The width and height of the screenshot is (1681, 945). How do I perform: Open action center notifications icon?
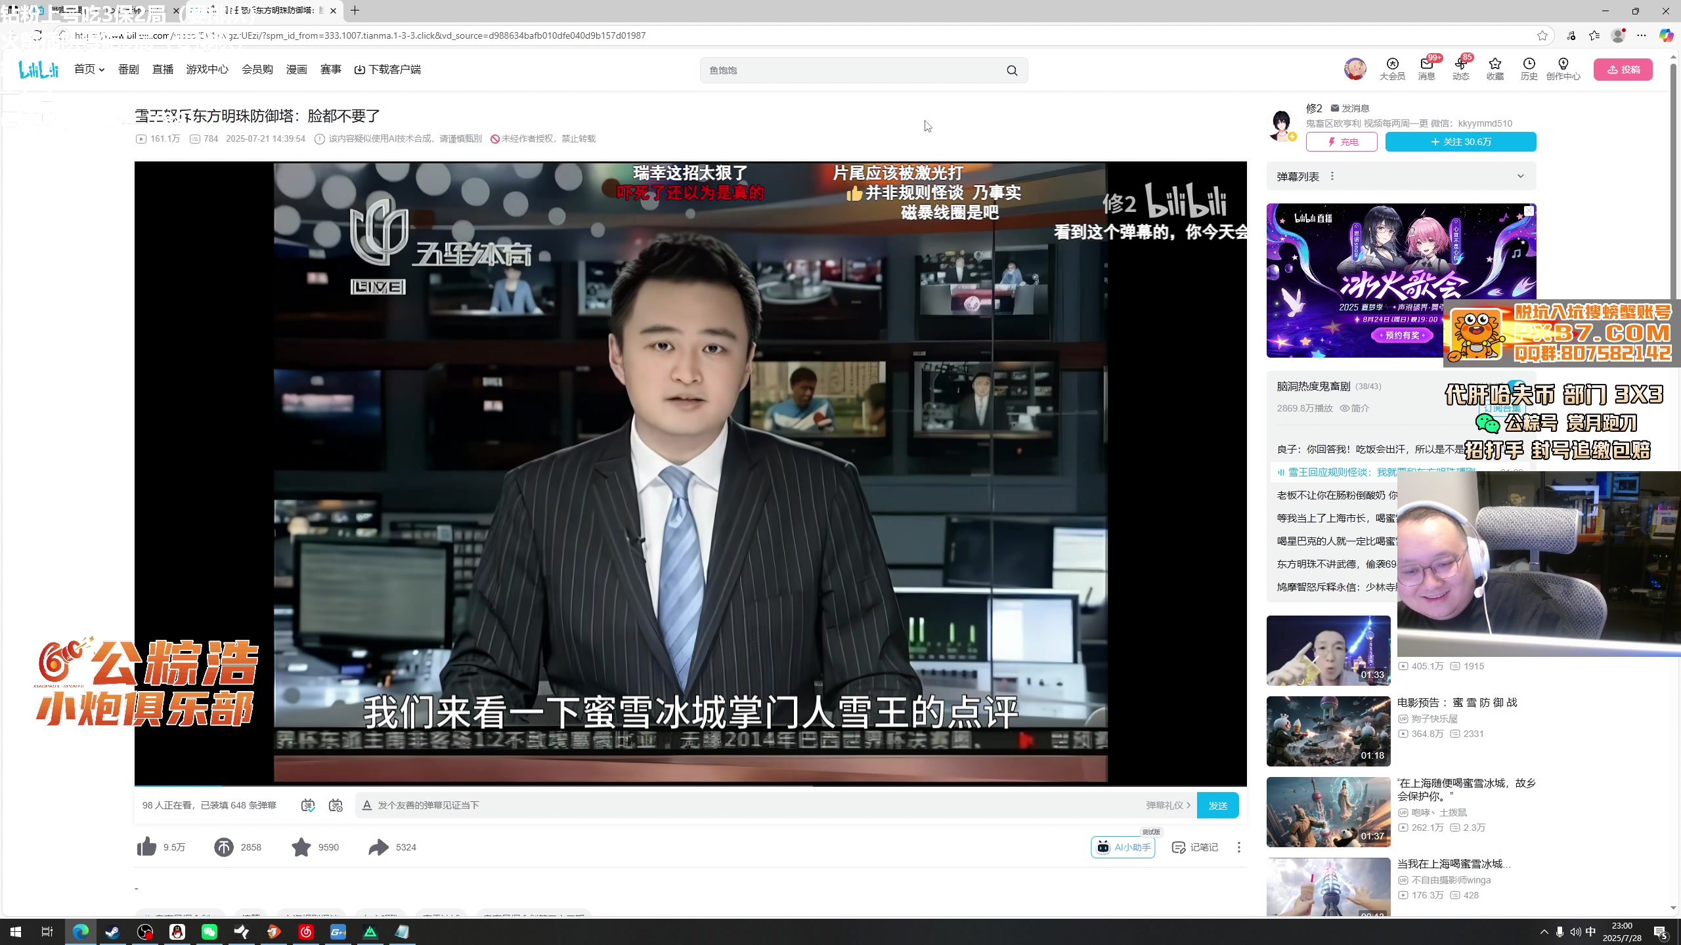[x=1661, y=932]
